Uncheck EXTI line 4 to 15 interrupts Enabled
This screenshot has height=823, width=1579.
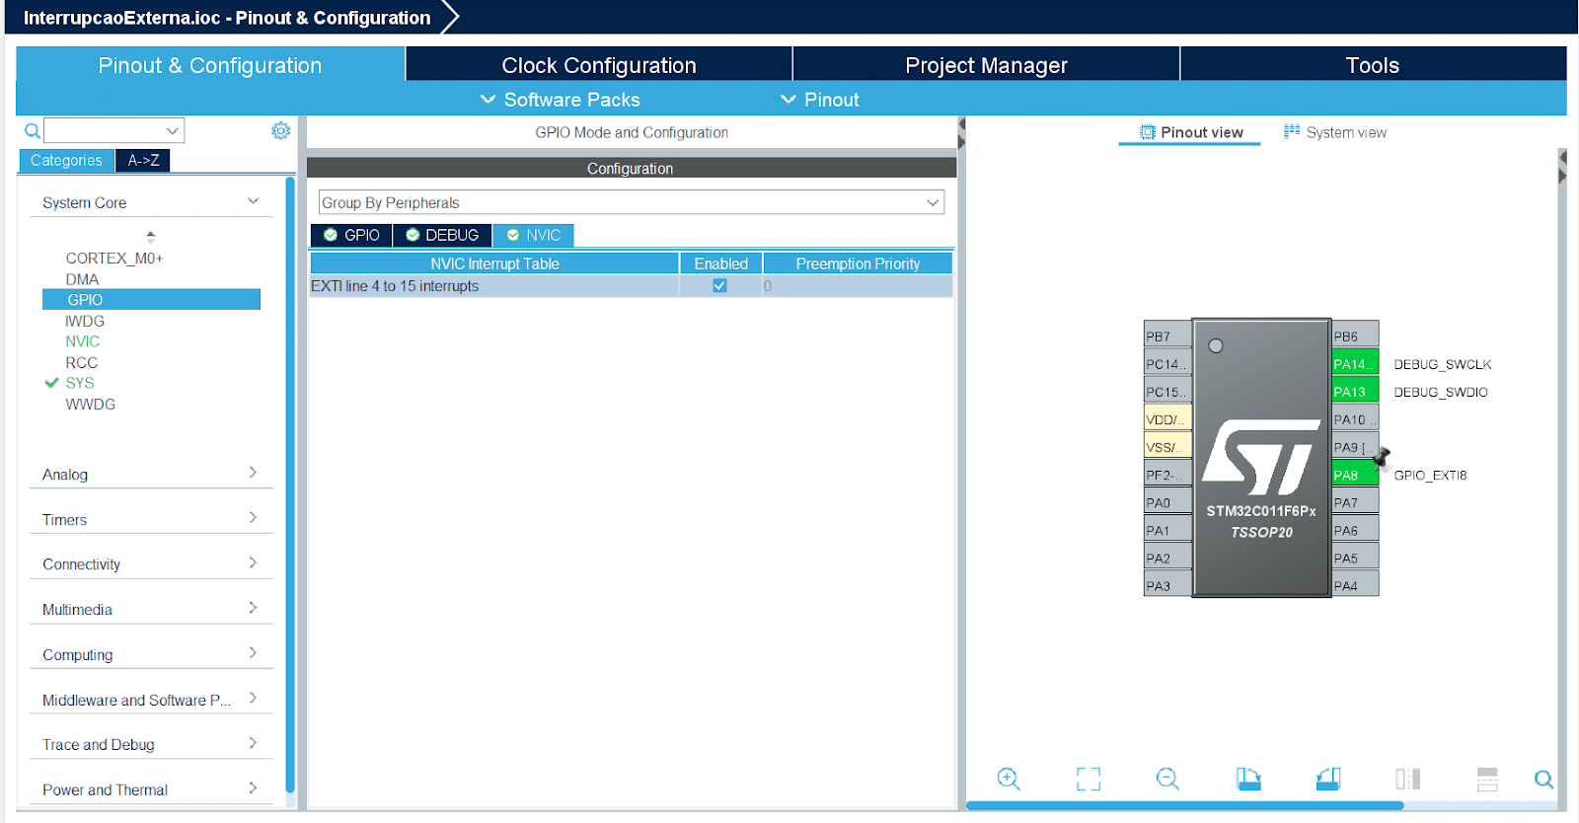tap(719, 286)
